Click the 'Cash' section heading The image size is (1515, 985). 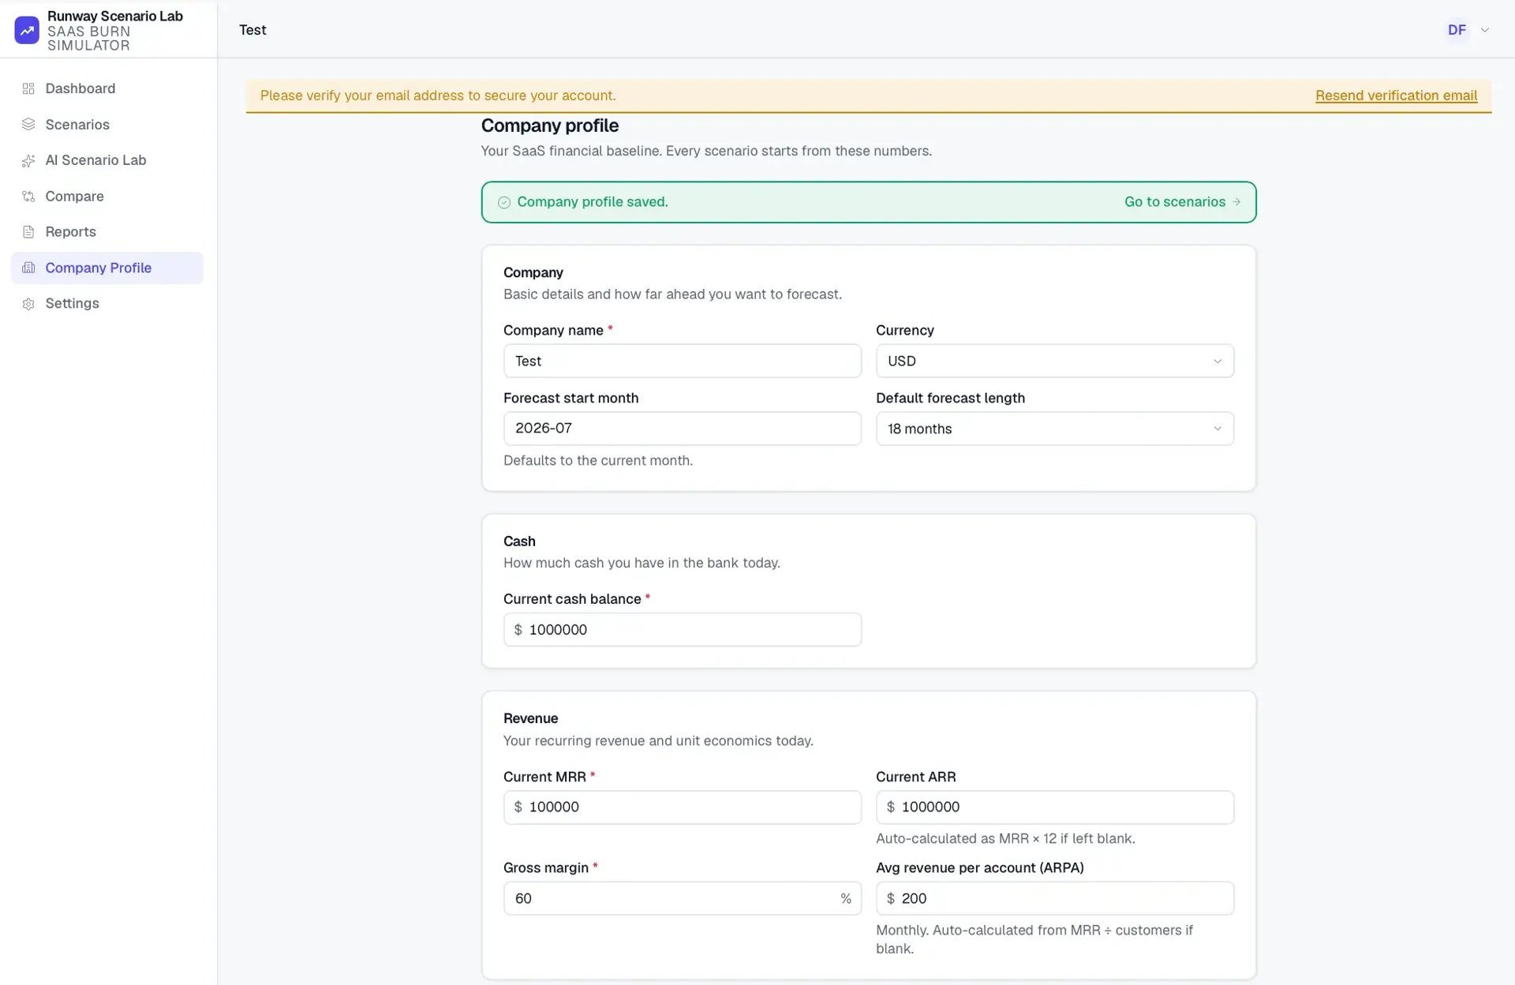(519, 541)
